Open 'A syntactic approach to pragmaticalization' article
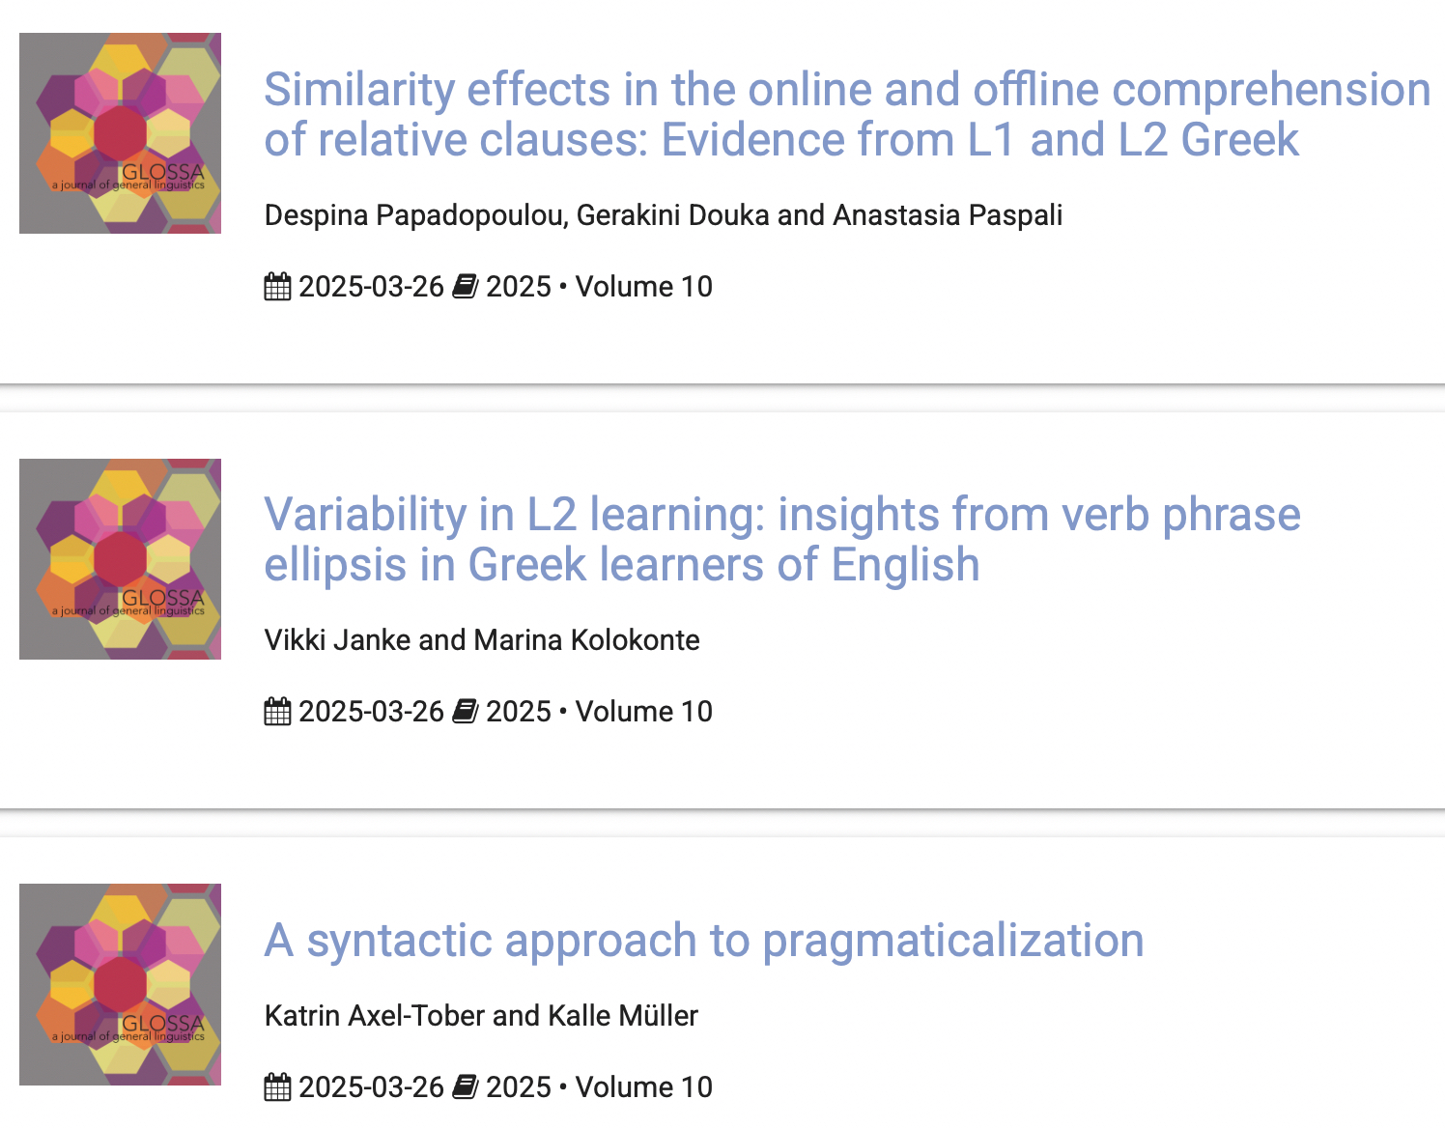 703,940
